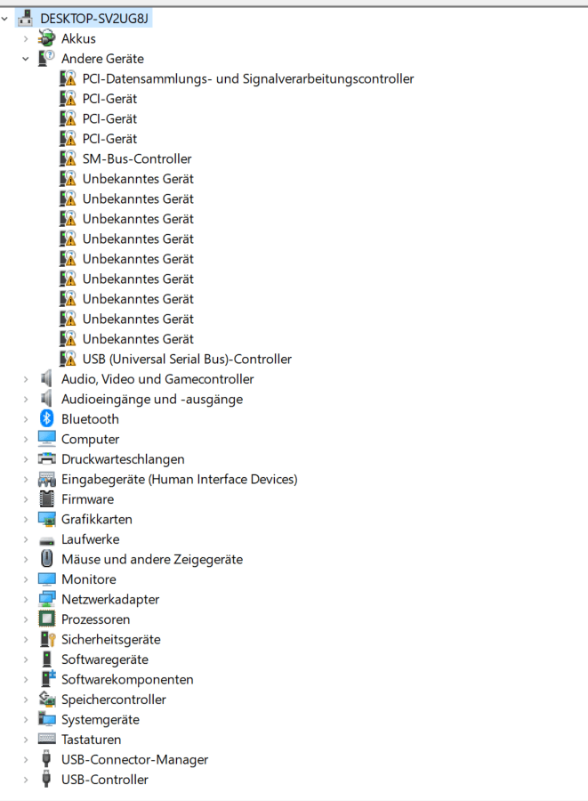Click warning icon beside PCI-Datensammlungs- und Signalverarbeitungscontroller
Viewport: 588px width, 801px height.
click(68, 78)
